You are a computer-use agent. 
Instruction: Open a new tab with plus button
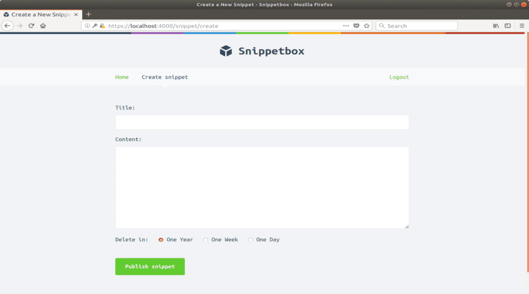point(88,14)
